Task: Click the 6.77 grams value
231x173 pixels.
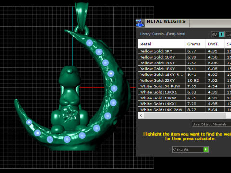Action: click(192, 51)
